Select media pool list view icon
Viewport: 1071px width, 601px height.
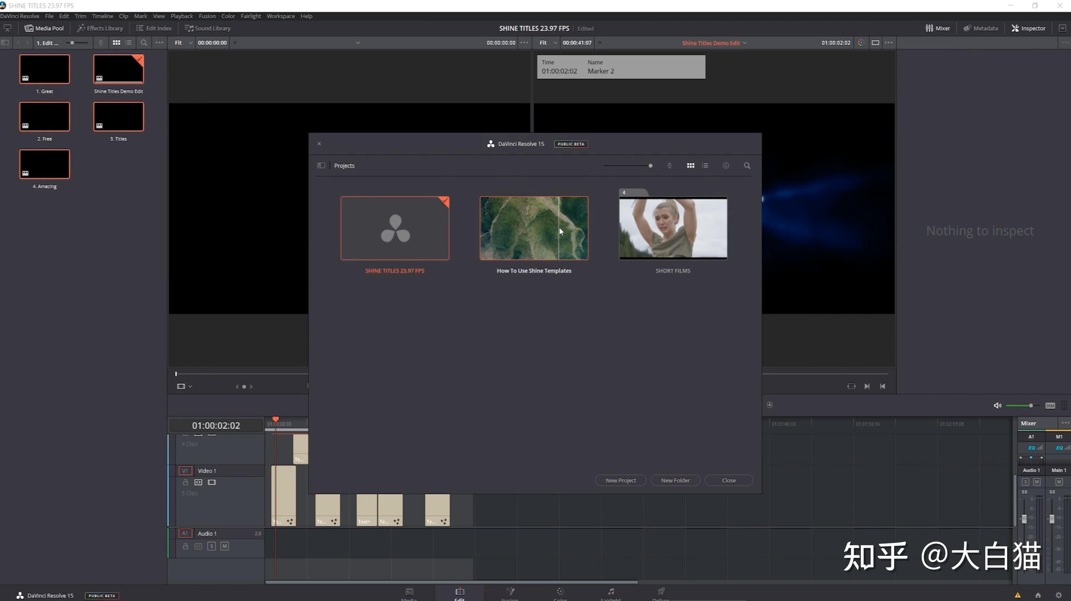pyautogui.click(x=128, y=42)
